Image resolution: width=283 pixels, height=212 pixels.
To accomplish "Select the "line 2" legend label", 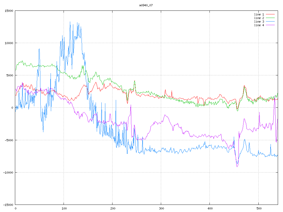I will 259,18.
